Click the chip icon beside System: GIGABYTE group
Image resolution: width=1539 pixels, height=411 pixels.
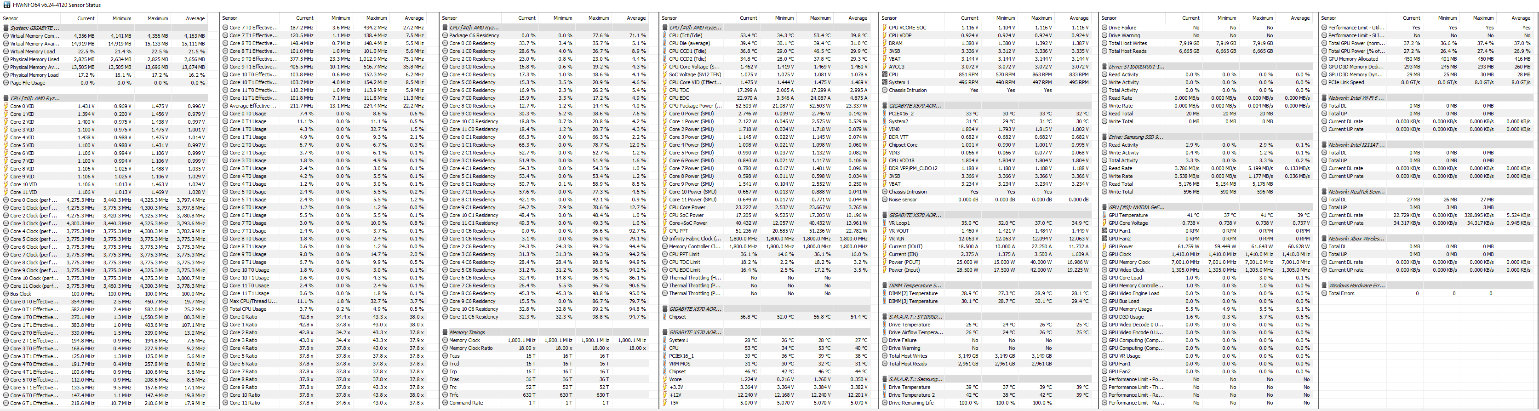pyautogui.click(x=6, y=28)
